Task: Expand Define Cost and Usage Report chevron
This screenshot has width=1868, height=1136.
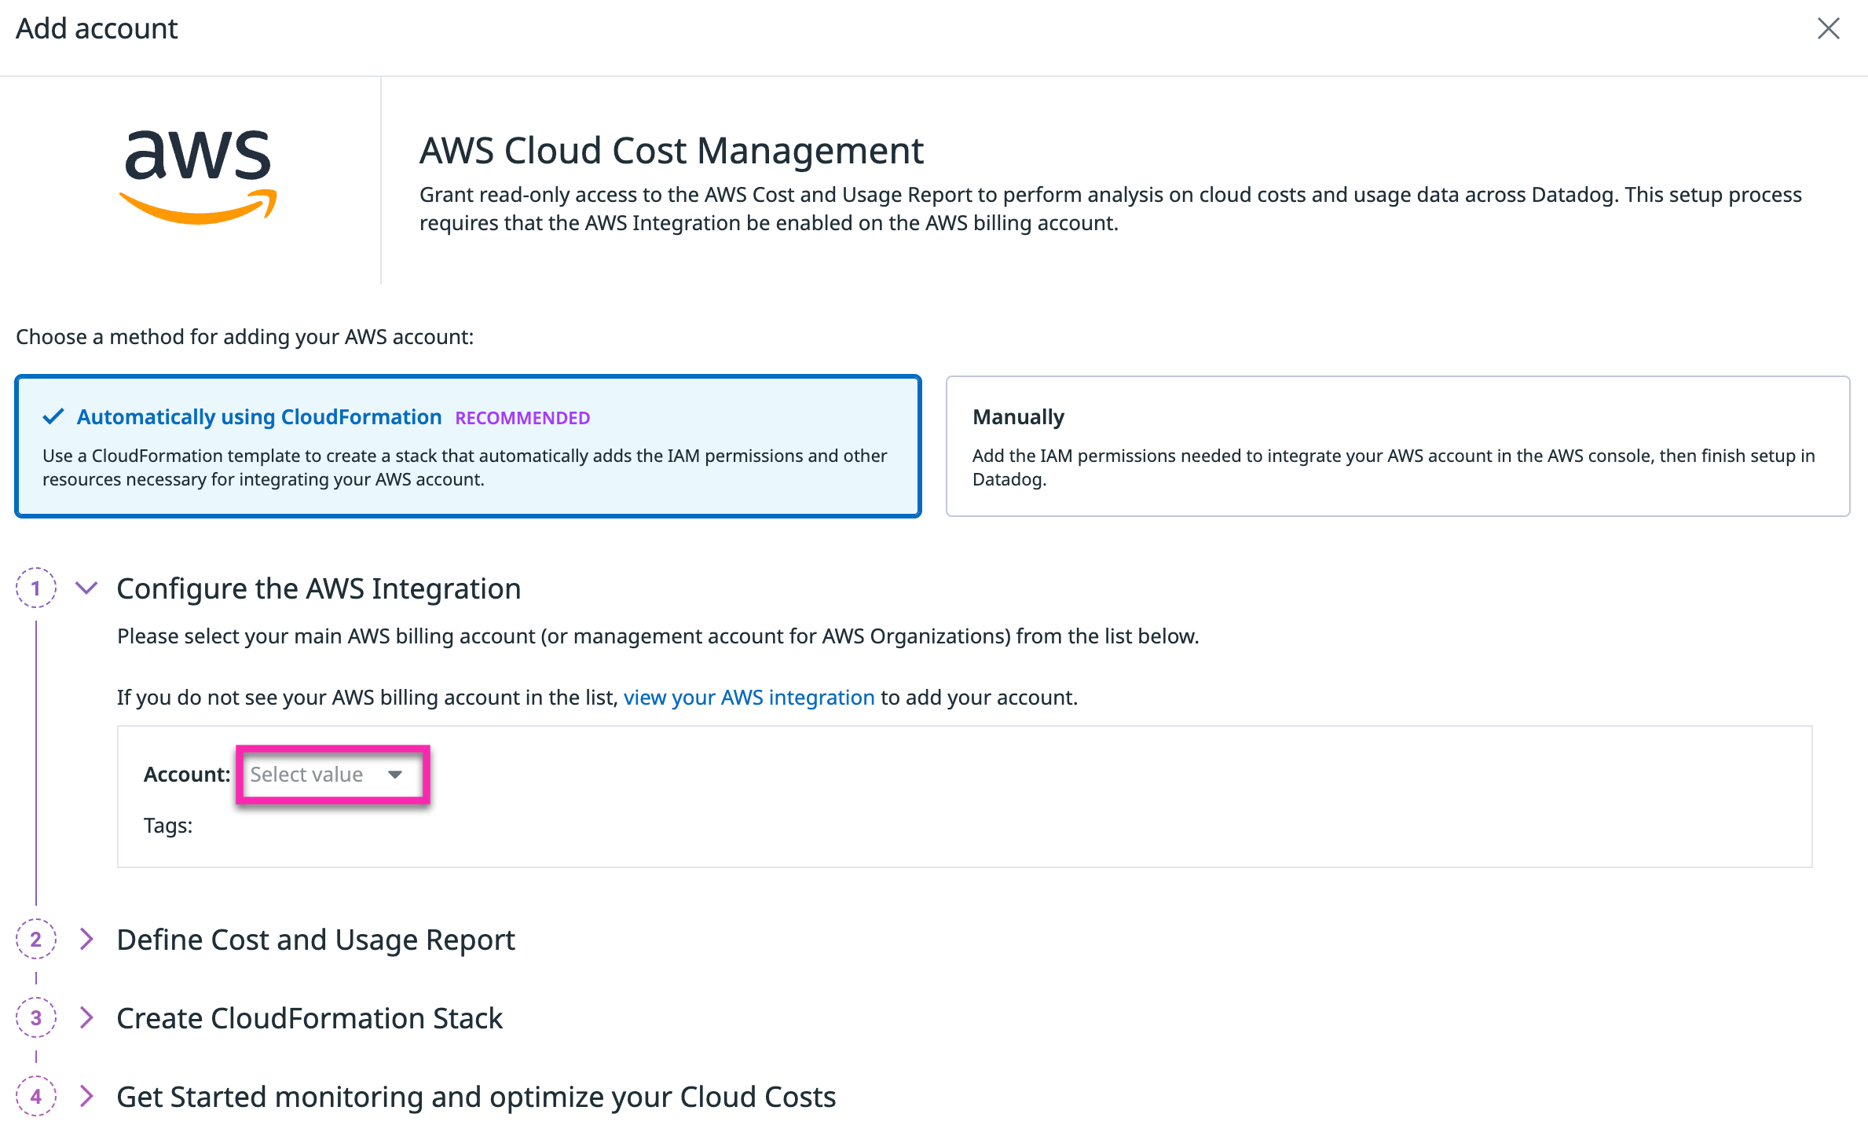Action: click(x=86, y=939)
